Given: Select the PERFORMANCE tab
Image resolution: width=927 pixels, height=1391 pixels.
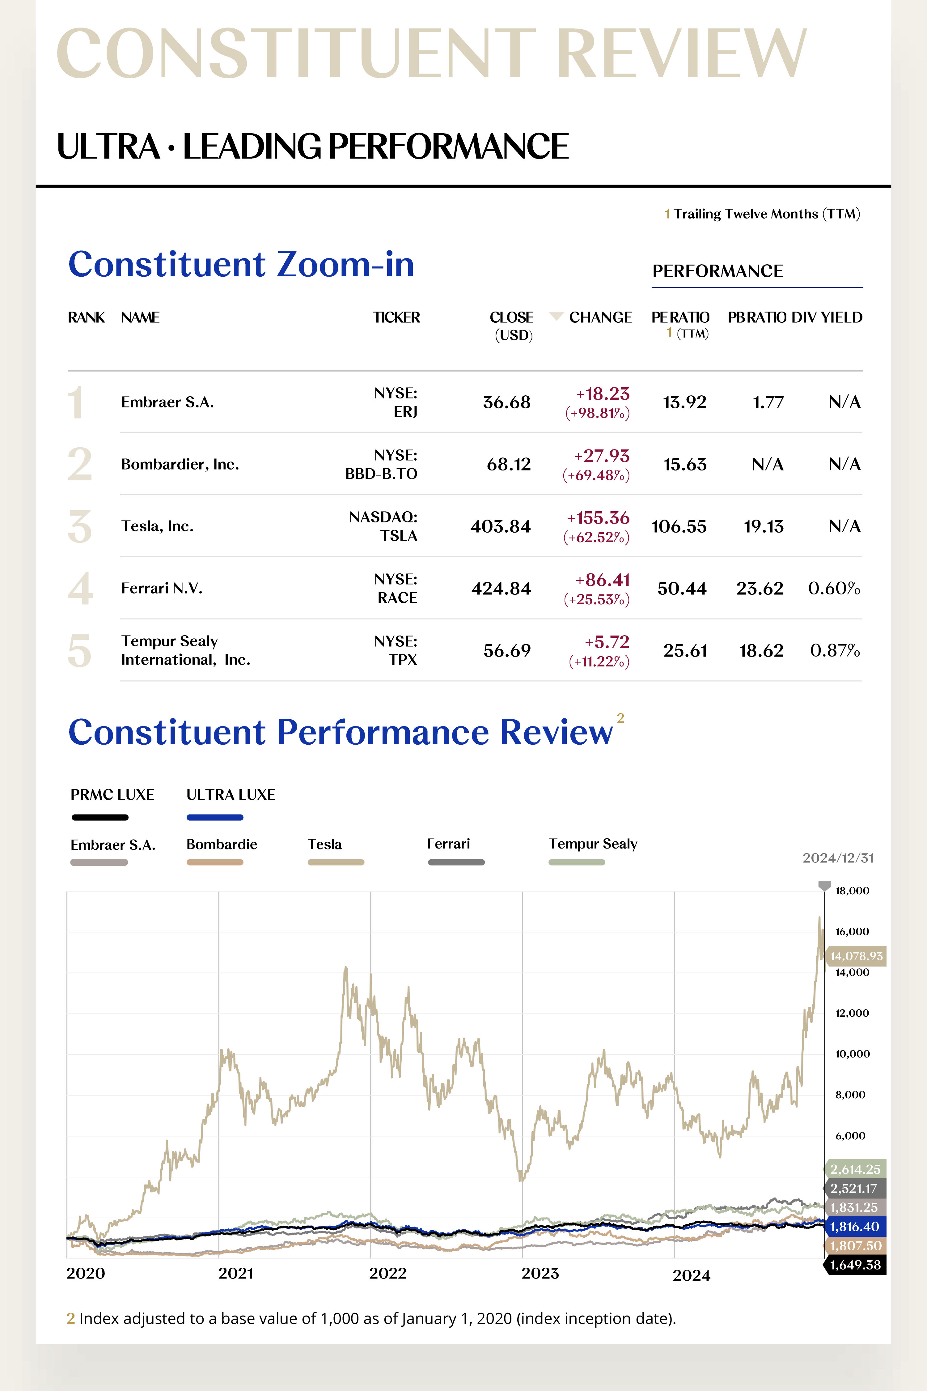Looking at the screenshot, I should pos(717,271).
